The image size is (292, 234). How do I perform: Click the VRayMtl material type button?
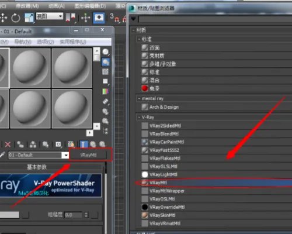click(89, 155)
